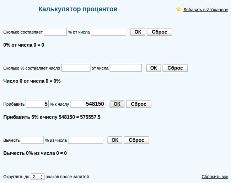The height and width of the screenshot is (183, 231).
Task: Click the number field containing 548150
Action: coord(88,104)
